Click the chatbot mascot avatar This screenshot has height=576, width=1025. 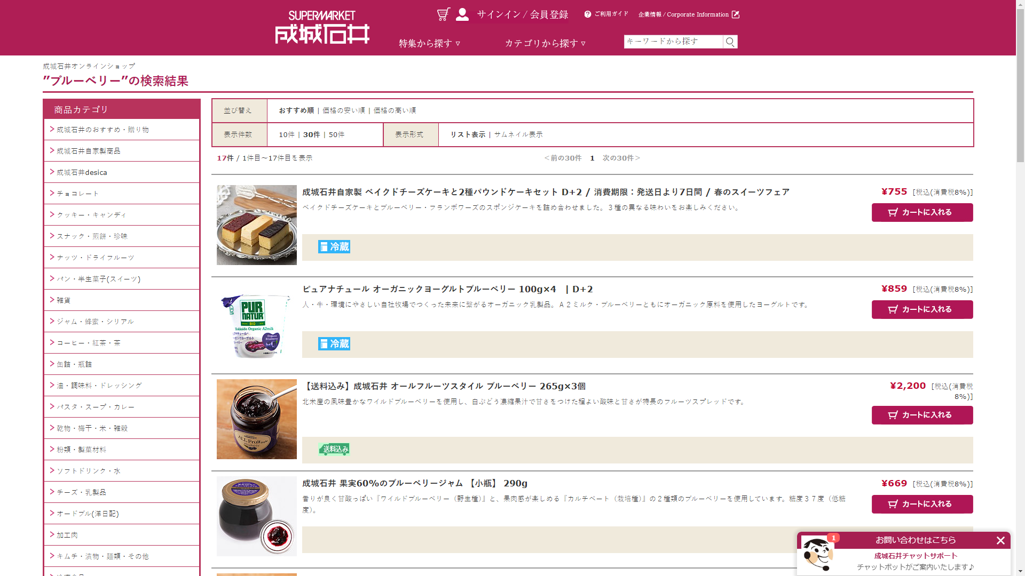[817, 554]
